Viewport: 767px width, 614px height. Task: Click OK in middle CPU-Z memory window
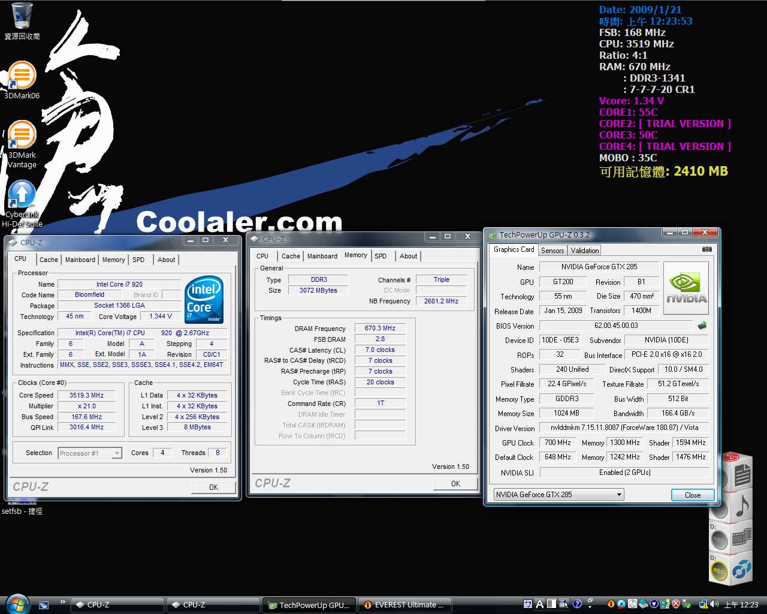click(x=455, y=484)
